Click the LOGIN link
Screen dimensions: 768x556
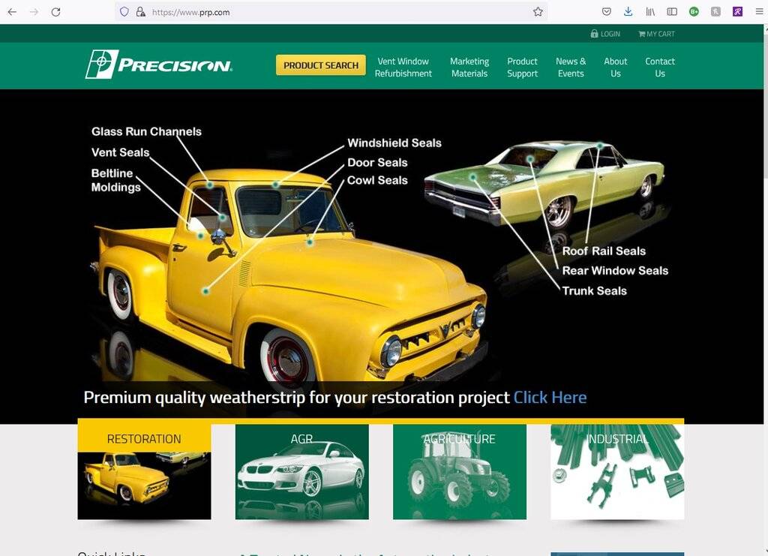[605, 34]
